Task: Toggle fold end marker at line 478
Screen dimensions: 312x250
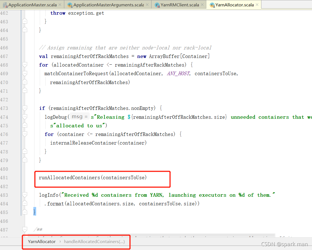Action: pos(25,151)
